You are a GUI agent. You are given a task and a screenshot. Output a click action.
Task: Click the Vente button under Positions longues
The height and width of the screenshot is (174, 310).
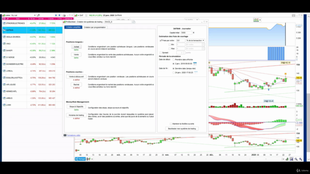[77, 55]
